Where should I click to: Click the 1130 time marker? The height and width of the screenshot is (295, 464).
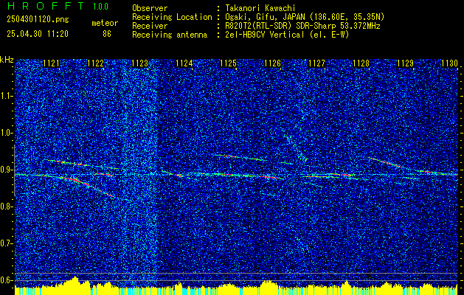coord(449,63)
